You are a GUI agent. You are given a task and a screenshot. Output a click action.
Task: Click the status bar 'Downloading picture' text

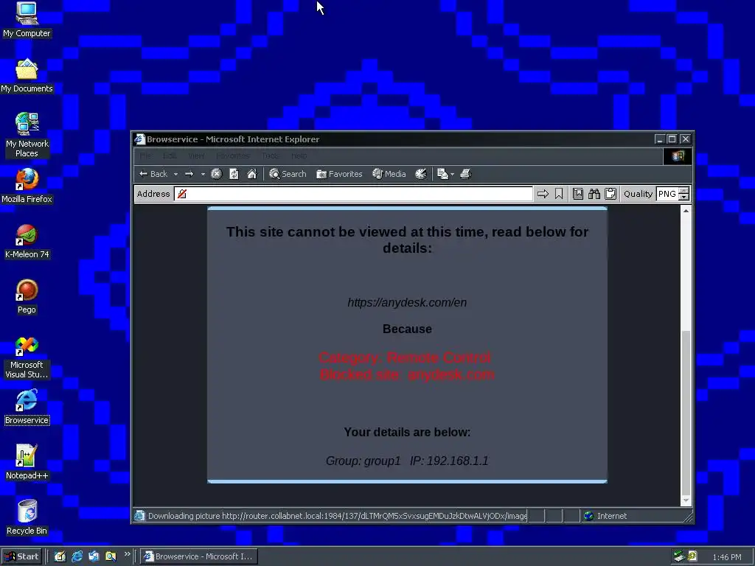point(337,516)
